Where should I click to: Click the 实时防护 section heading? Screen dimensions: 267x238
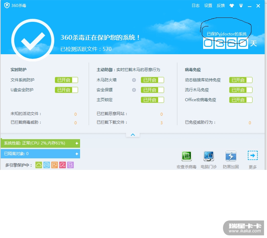pyautogui.click(x=19, y=70)
